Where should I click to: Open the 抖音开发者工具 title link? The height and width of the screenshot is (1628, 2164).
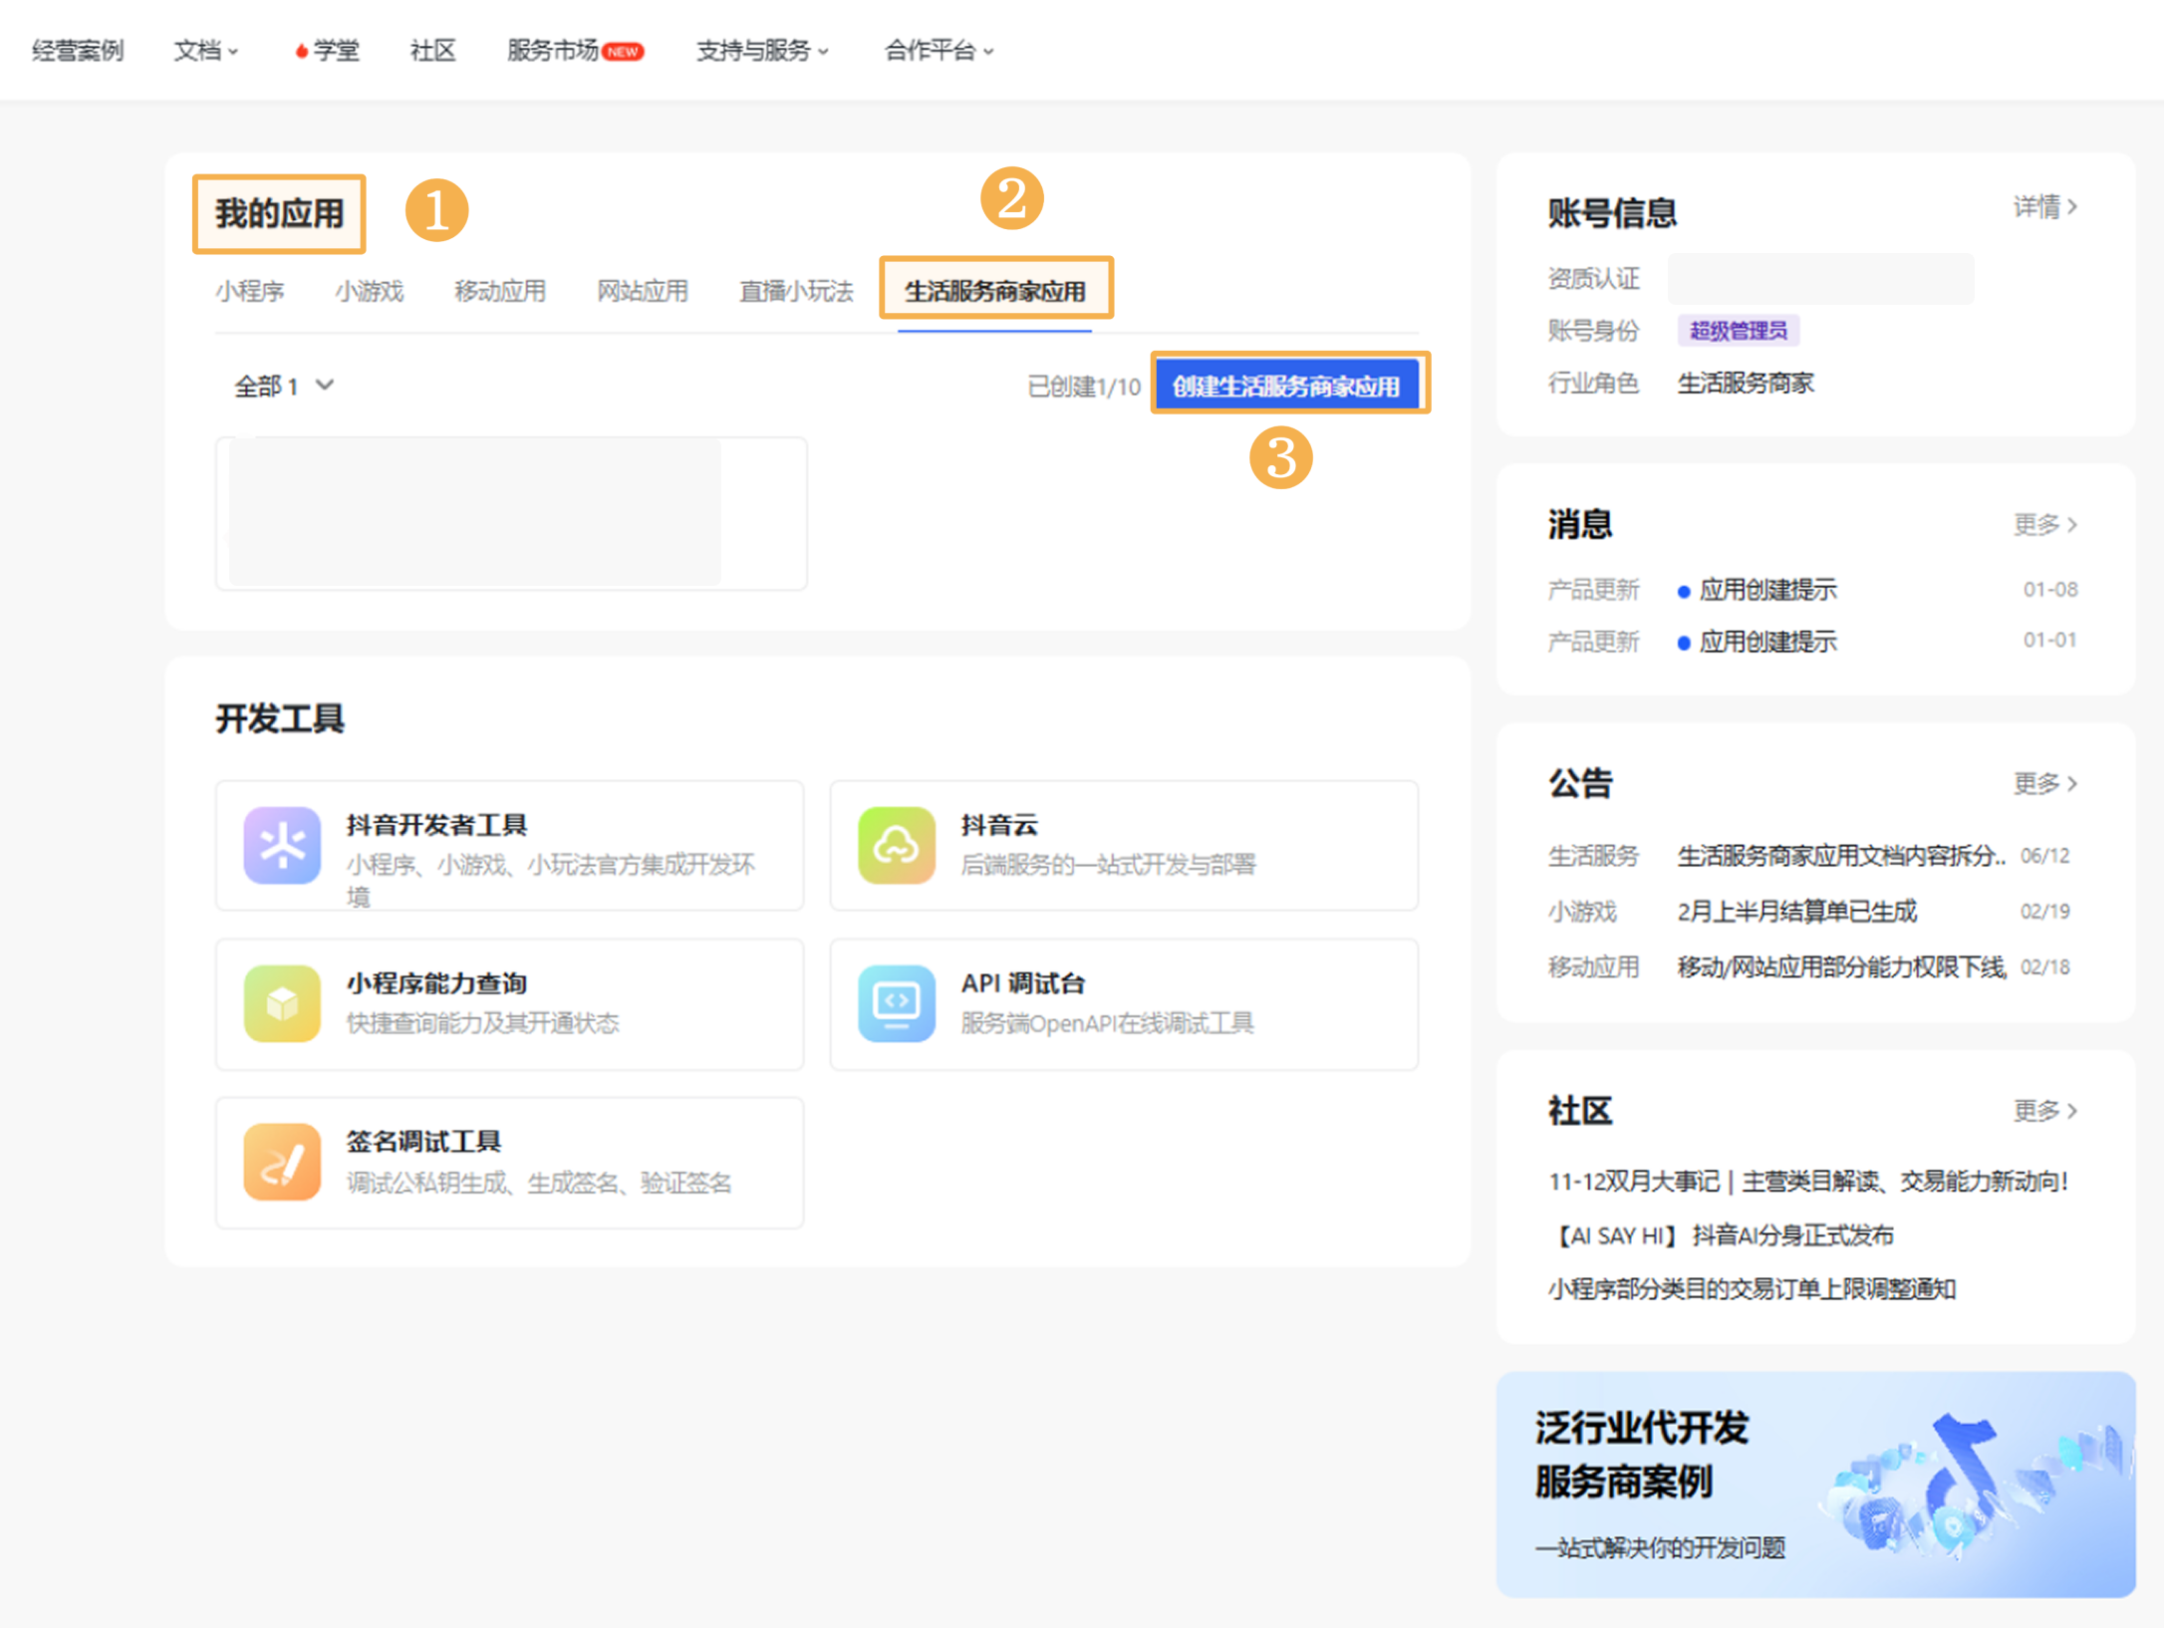(x=436, y=825)
